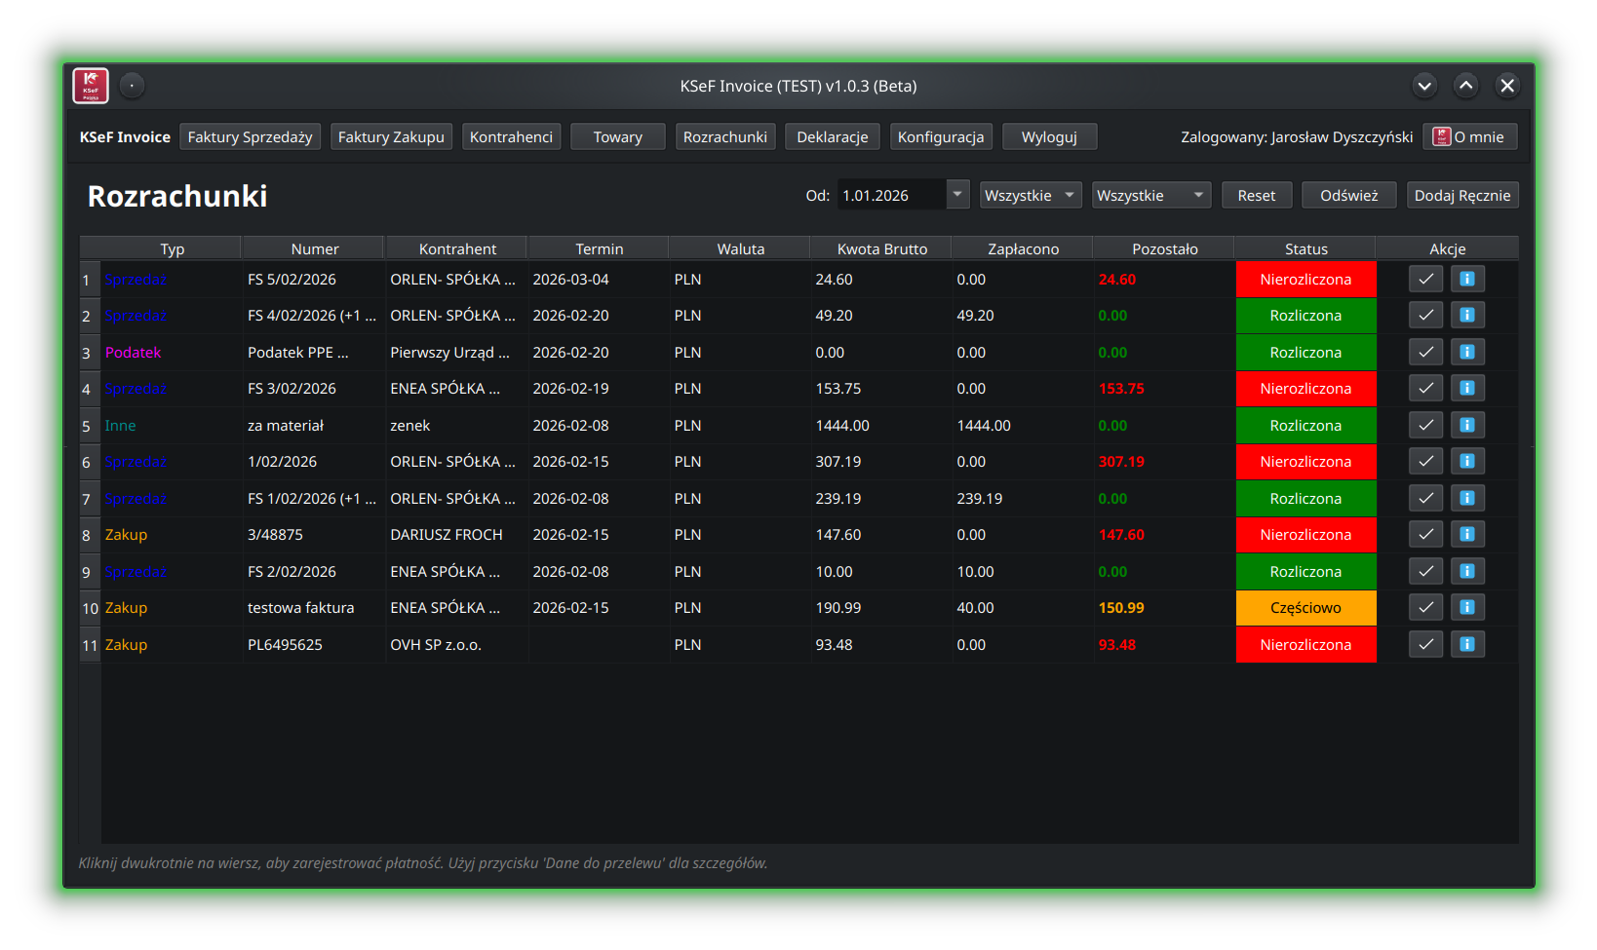Open the Faktury Sprzedaży section
The height and width of the screenshot is (950, 1597).
coord(250,137)
